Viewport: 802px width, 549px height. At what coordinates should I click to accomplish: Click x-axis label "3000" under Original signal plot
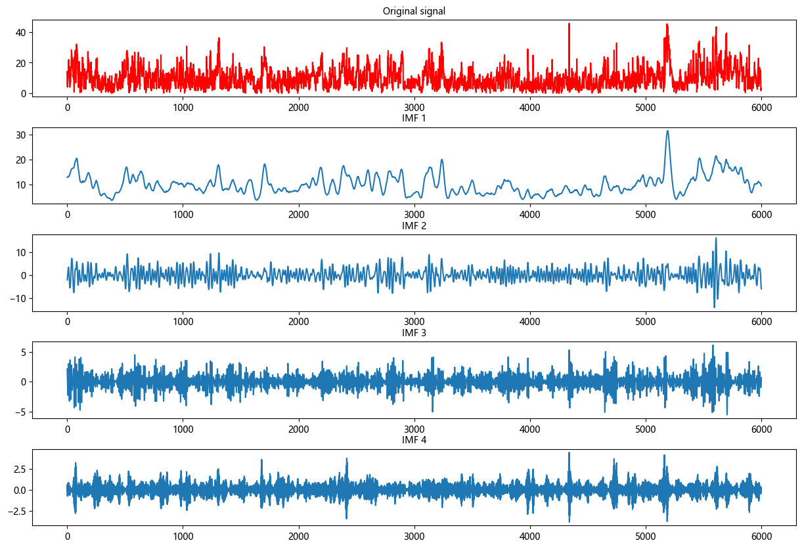414,108
